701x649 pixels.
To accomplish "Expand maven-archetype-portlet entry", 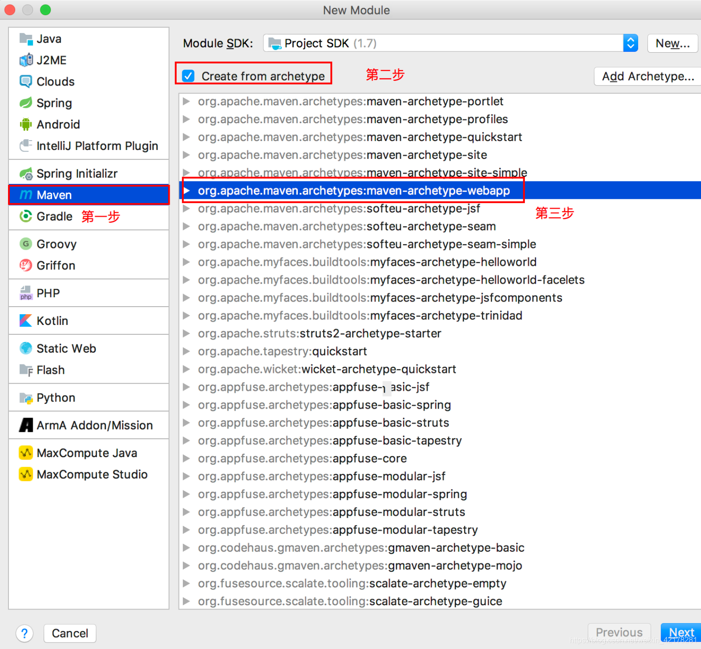I will click(187, 102).
